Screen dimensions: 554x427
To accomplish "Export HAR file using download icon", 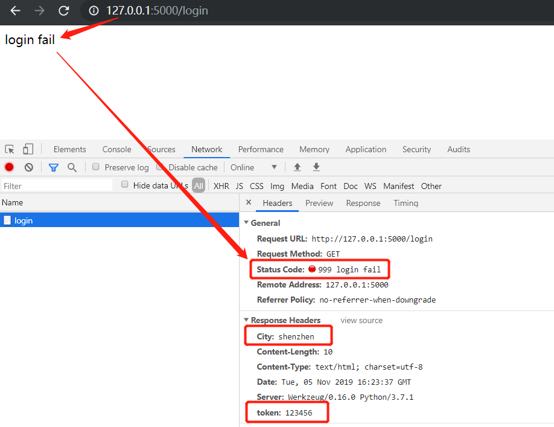I will point(316,167).
